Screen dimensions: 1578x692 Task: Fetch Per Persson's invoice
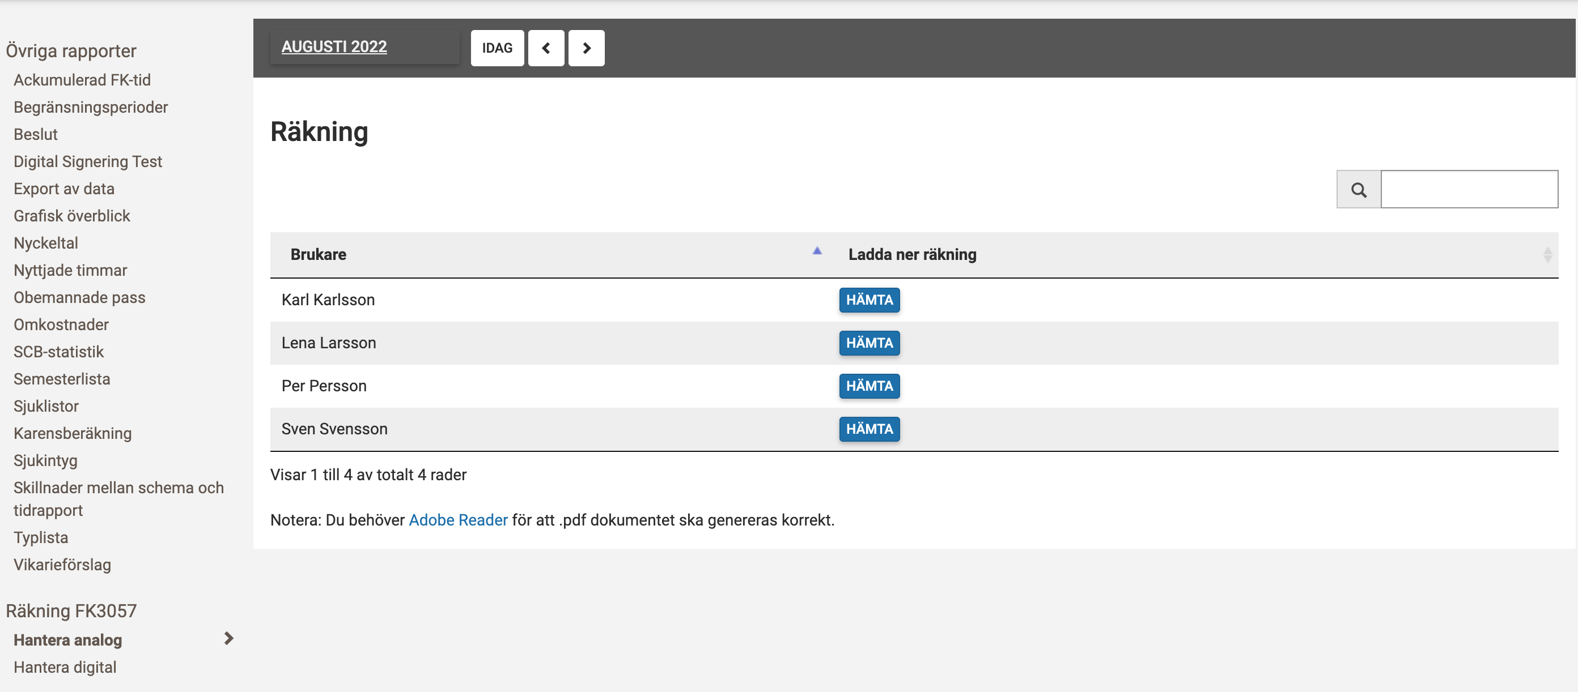868,386
